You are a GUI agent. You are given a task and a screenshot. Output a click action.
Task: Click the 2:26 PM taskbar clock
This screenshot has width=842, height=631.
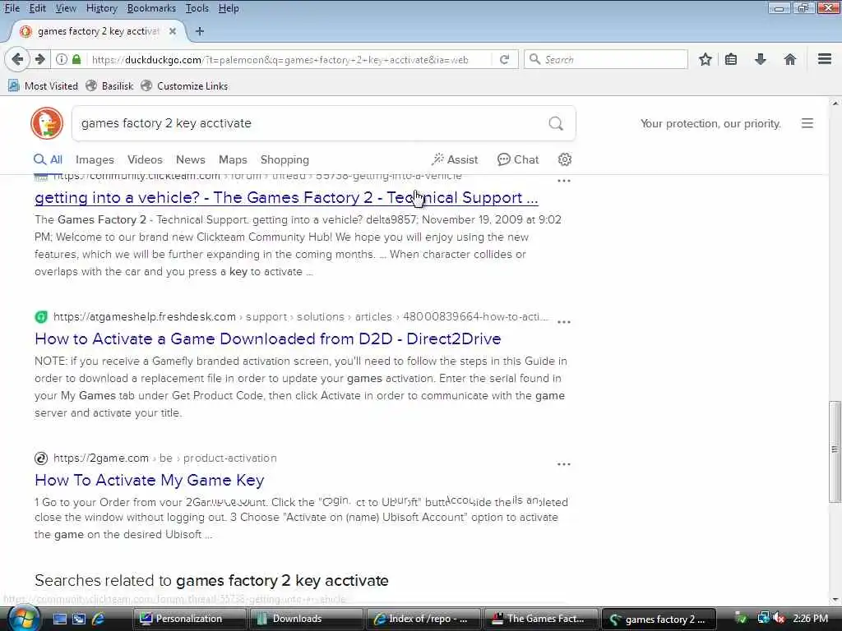click(x=810, y=619)
